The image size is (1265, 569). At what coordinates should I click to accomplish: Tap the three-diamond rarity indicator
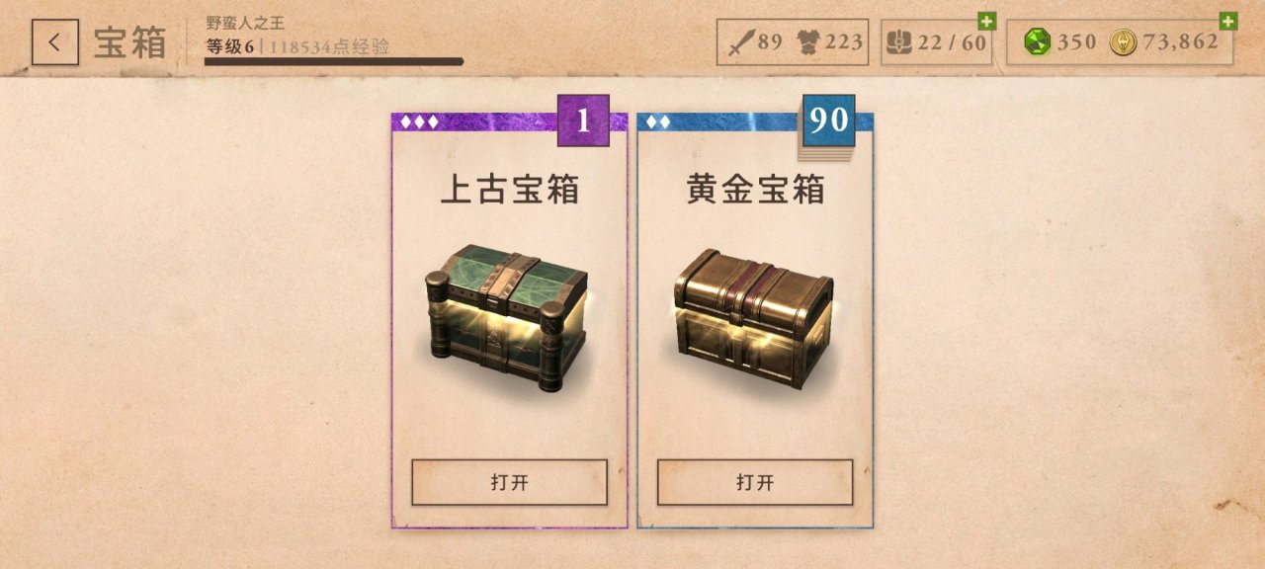pyautogui.click(x=419, y=122)
